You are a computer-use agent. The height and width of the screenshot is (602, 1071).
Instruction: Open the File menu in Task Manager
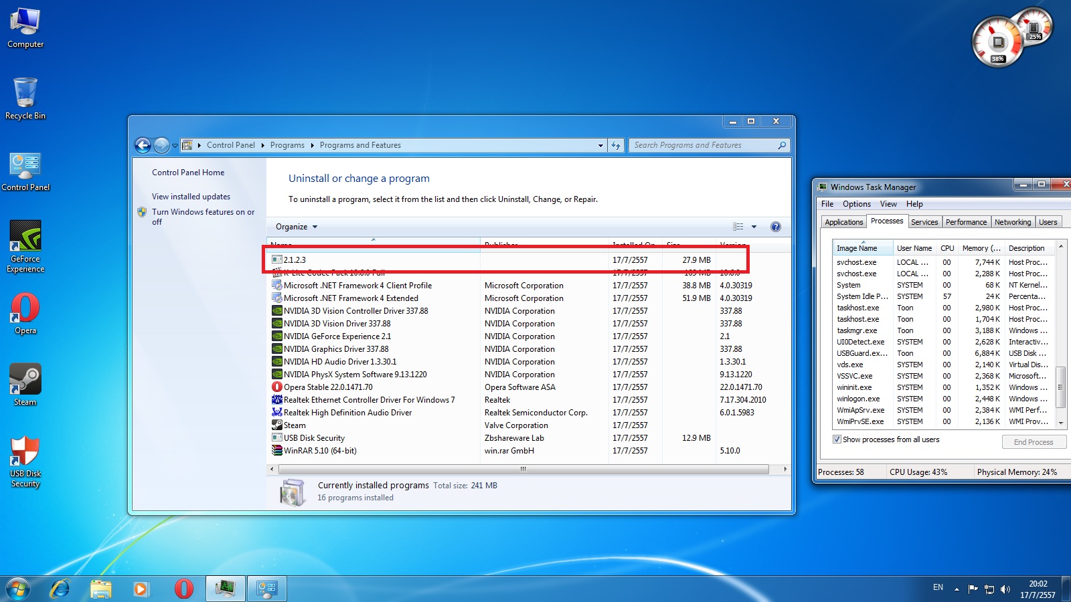click(x=827, y=204)
